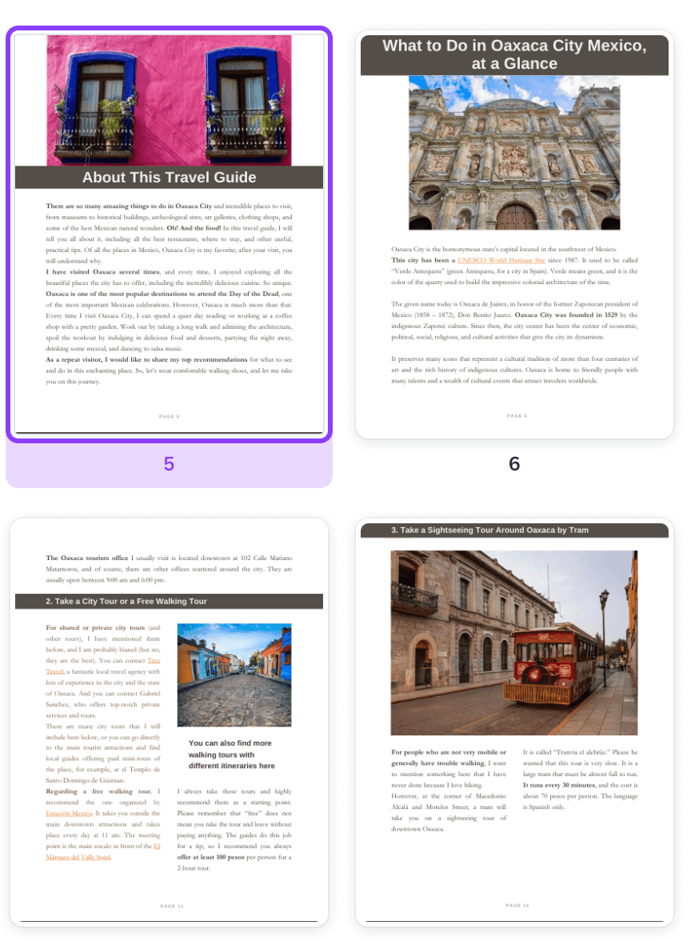The width and height of the screenshot is (691, 941).
Task: Click the 'You can also find more' caption
Action: tap(231, 755)
